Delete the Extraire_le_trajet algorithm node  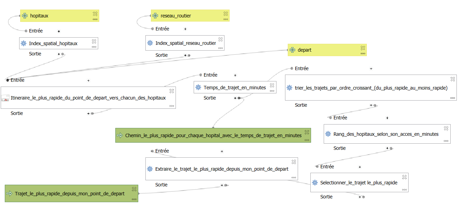click(x=294, y=162)
